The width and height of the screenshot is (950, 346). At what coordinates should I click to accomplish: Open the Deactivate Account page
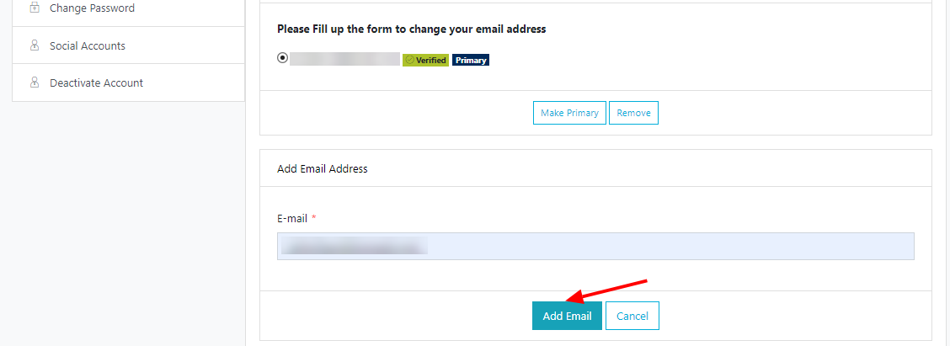click(x=96, y=83)
